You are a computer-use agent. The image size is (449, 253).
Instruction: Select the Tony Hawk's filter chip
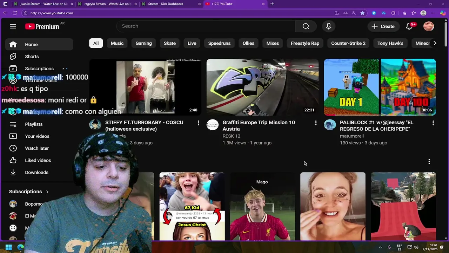click(390, 43)
